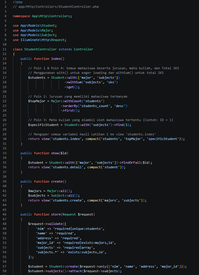199x275 pixels.
Task: Click the class StudentController extends Controller line
Action: [x=53, y=49]
